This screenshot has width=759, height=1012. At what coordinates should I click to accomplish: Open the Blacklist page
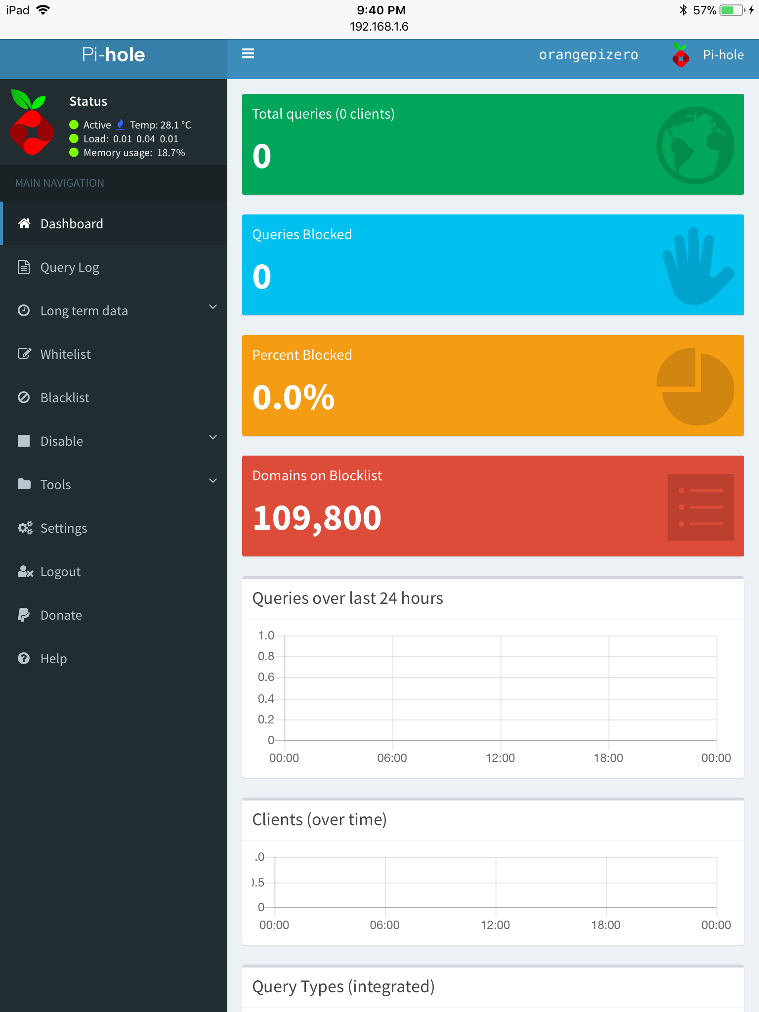[x=114, y=397]
